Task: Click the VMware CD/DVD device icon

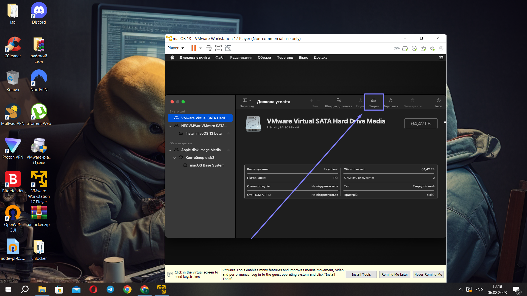Action: (x=414, y=48)
